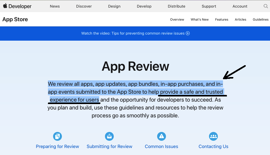Click the Submitting for Review upload icon
Viewport: 270px width, 155px height.
coord(109,136)
